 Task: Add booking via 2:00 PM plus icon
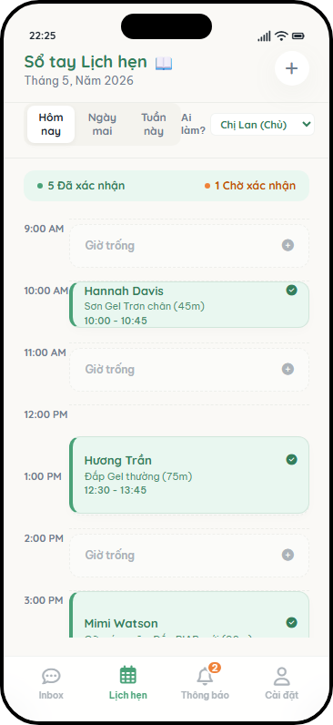point(288,555)
